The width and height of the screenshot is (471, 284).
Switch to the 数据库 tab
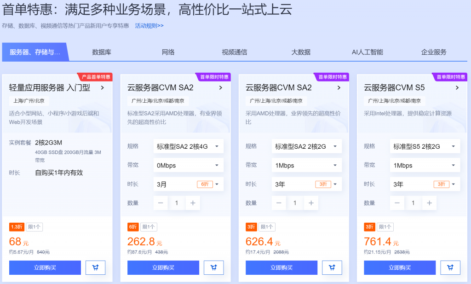(102, 52)
